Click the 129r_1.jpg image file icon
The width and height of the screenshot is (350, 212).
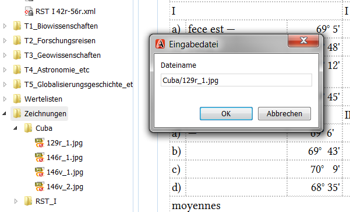tap(40, 143)
